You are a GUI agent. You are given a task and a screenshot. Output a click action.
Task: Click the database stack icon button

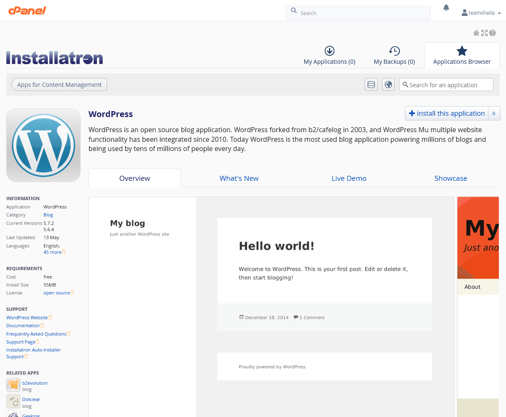click(371, 84)
